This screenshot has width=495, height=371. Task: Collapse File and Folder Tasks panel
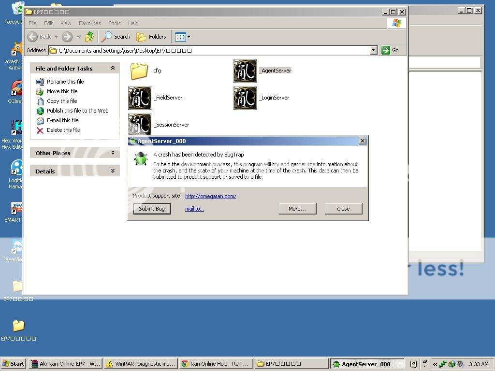click(x=113, y=68)
